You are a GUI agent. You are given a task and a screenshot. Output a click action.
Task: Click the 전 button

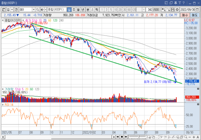[x=16, y=9]
